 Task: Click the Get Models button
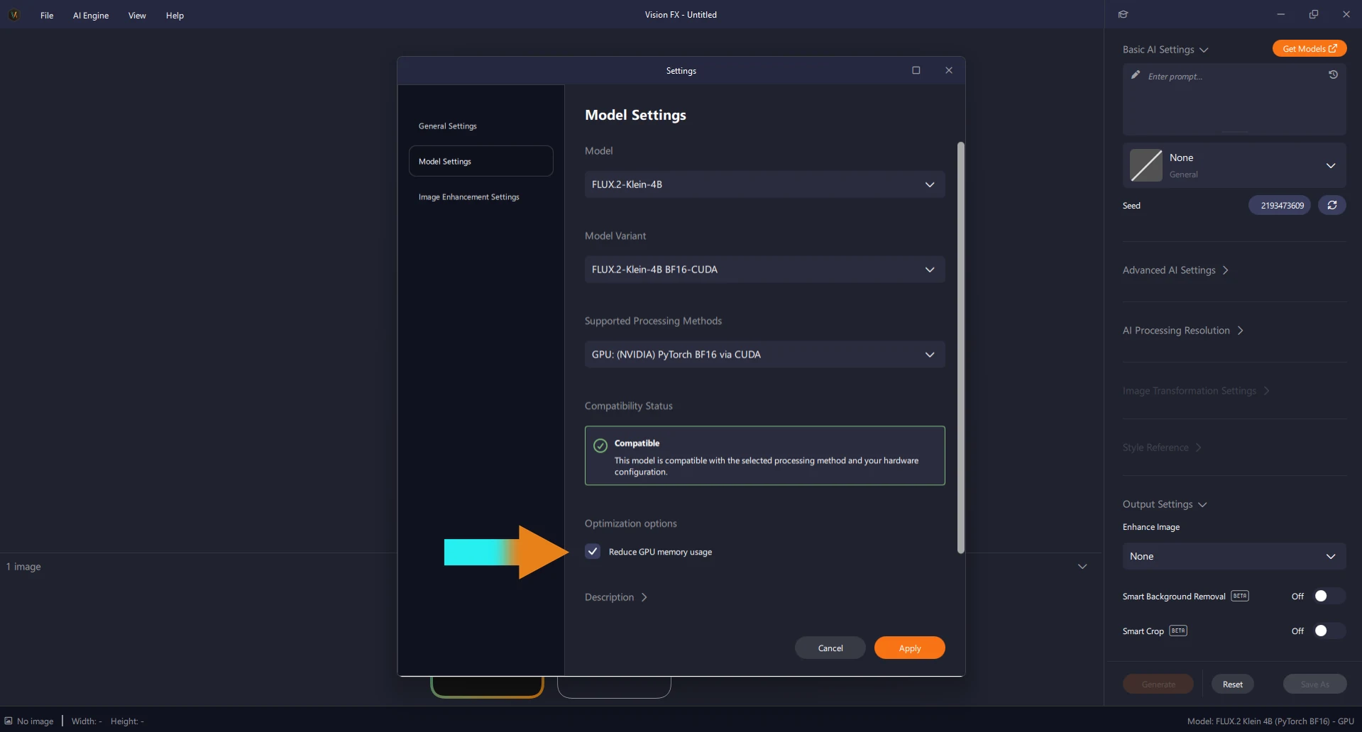1309,48
